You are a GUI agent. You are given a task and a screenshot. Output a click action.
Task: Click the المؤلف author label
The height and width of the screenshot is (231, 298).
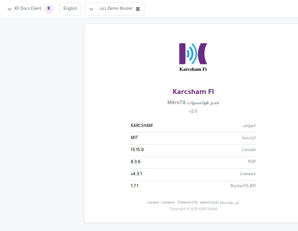249,125
